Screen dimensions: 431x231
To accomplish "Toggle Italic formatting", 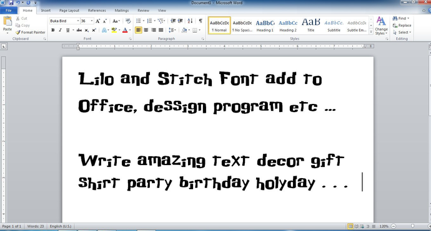I will coord(60,30).
